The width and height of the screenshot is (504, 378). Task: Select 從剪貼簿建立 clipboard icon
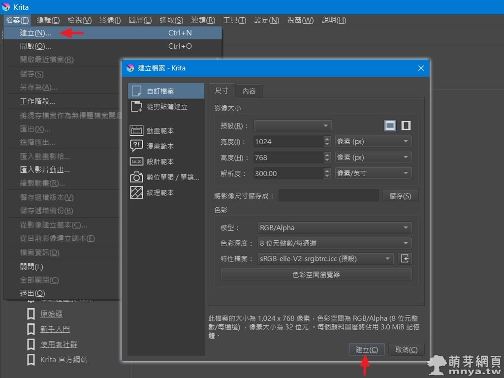tap(136, 106)
